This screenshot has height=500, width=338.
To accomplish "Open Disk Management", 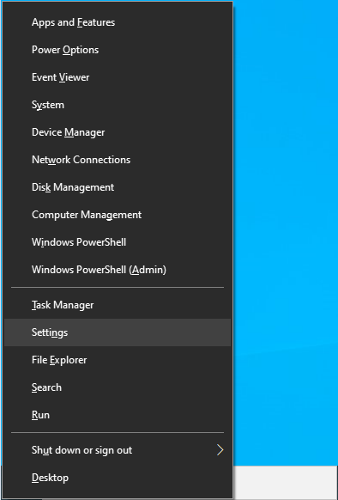I will coord(118,187).
